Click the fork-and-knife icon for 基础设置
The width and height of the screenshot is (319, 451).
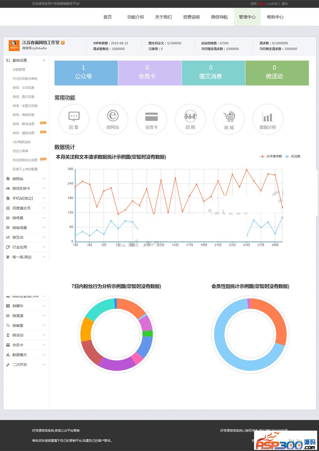point(8,60)
